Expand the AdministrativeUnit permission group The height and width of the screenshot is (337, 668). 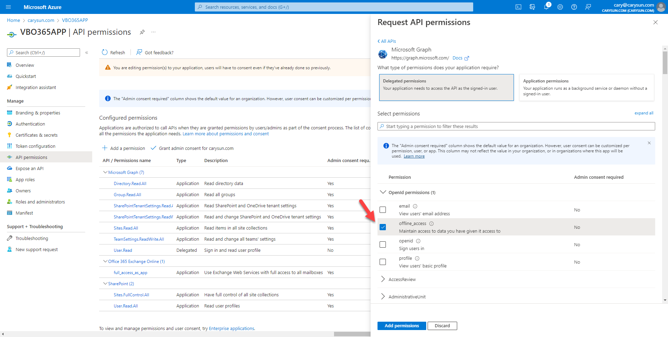coord(383,297)
